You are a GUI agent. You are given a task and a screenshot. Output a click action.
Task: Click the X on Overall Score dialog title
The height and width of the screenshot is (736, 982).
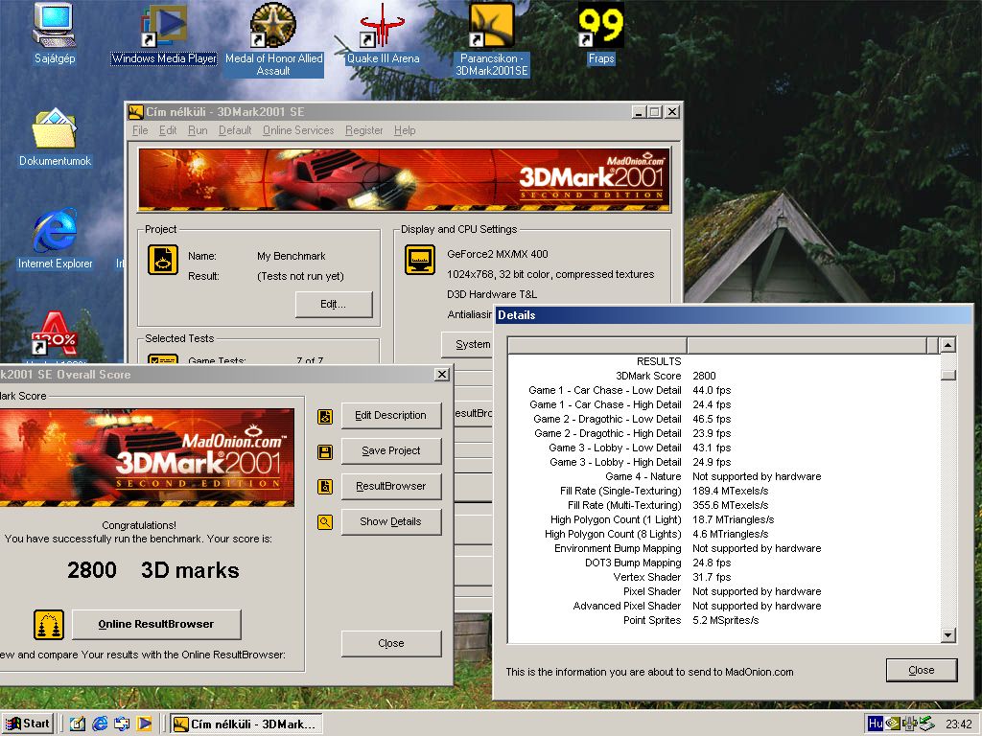click(442, 375)
